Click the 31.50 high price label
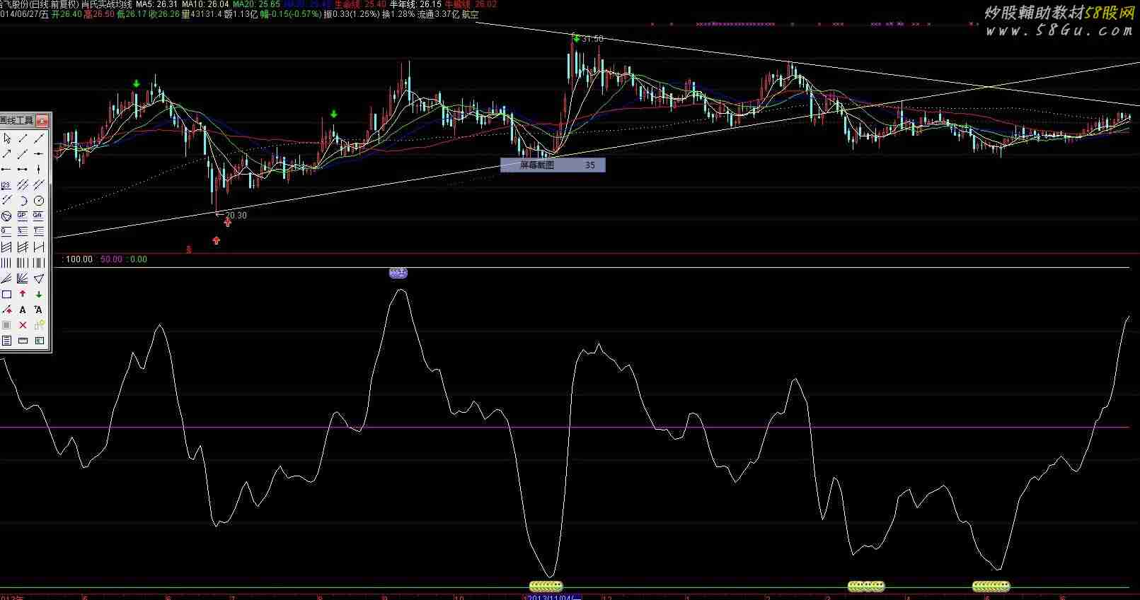The height and width of the screenshot is (600, 1140). (x=592, y=39)
